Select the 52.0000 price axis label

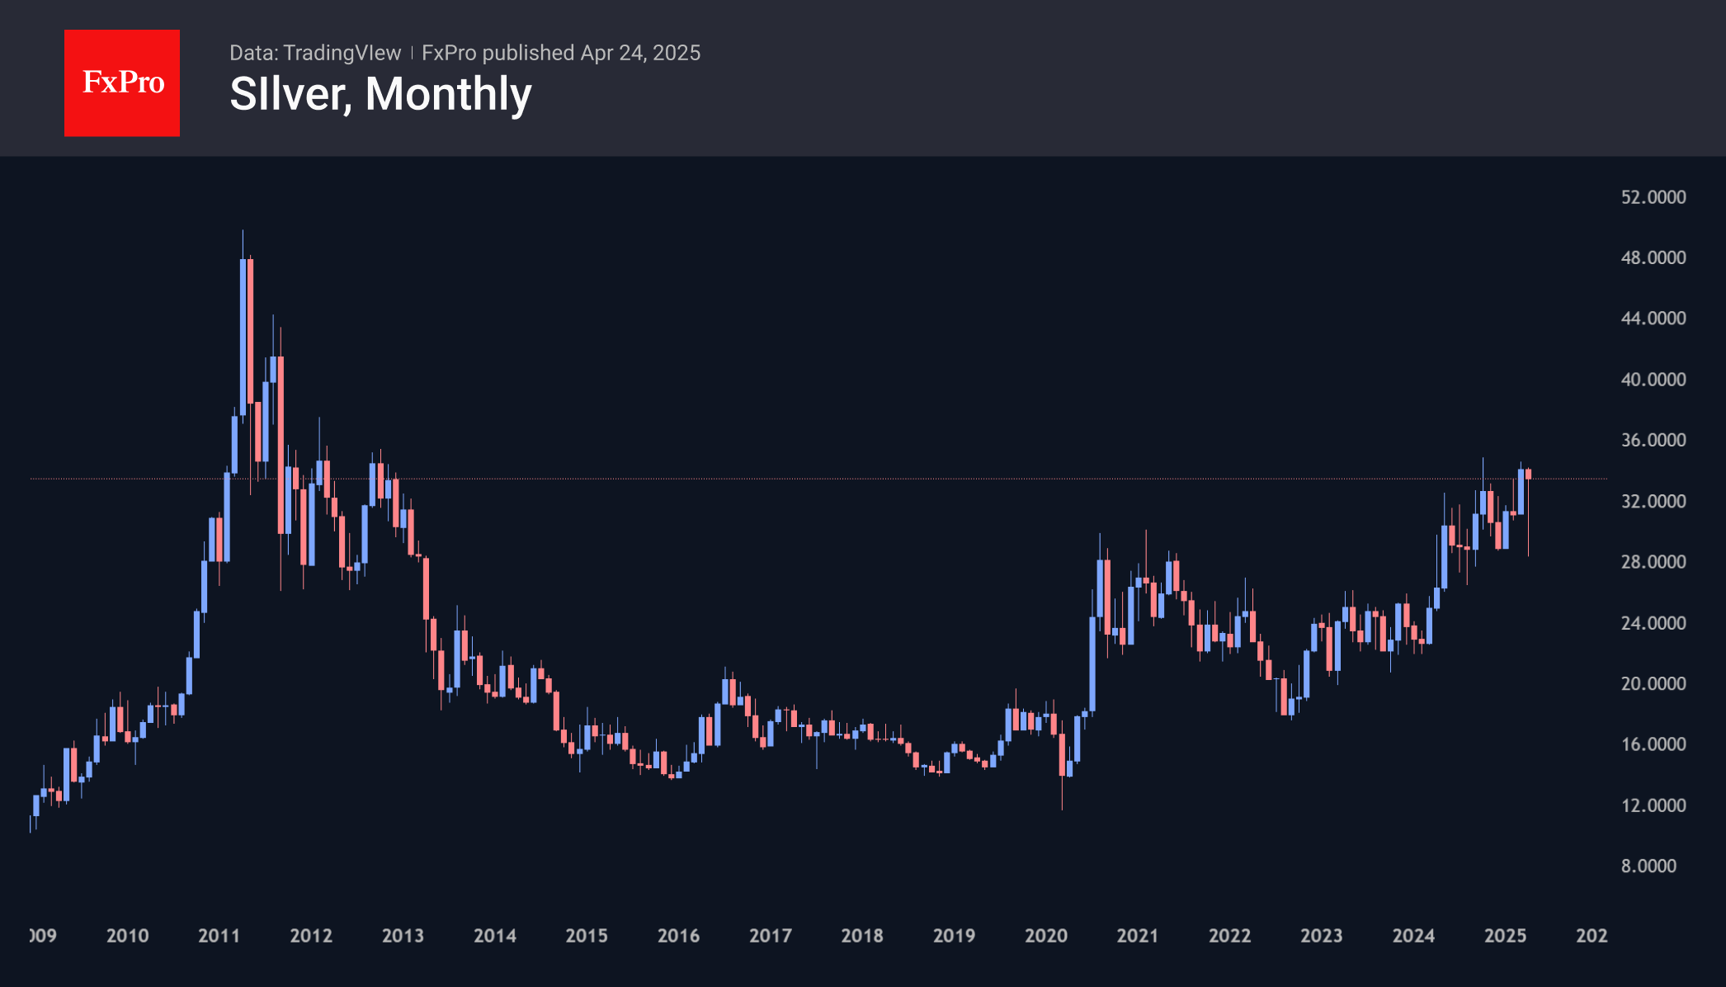click(1653, 197)
